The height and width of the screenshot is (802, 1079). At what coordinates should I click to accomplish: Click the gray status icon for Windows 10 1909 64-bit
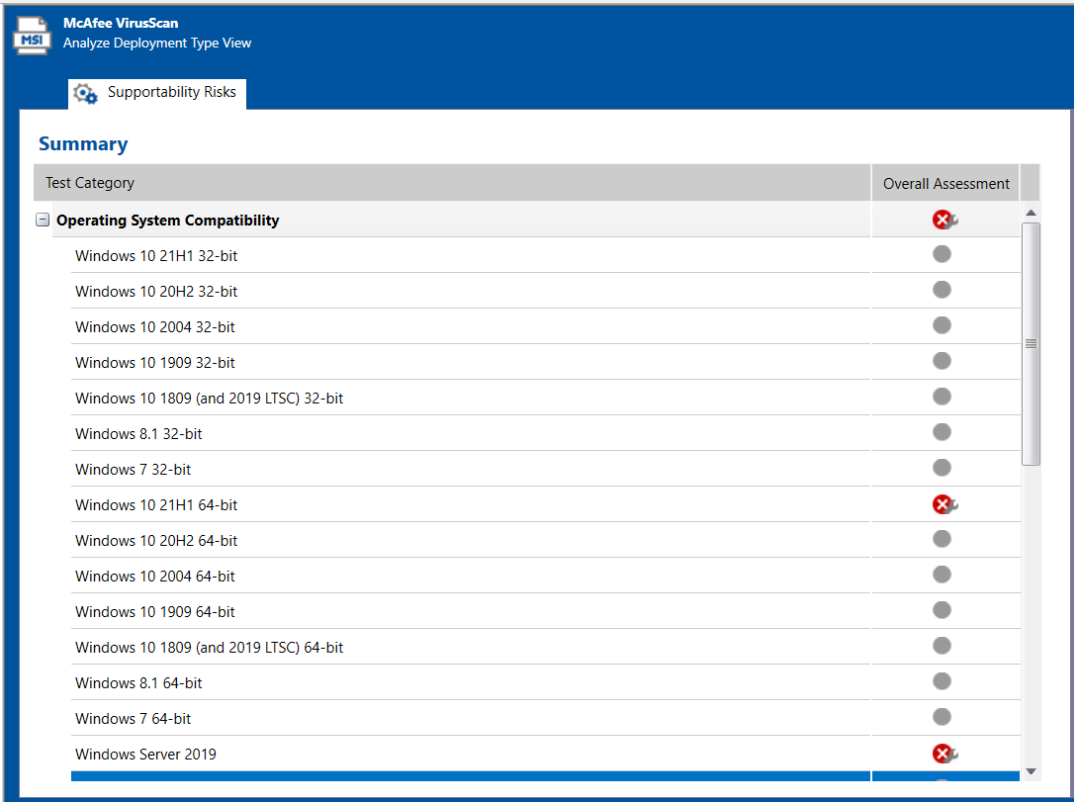942,611
